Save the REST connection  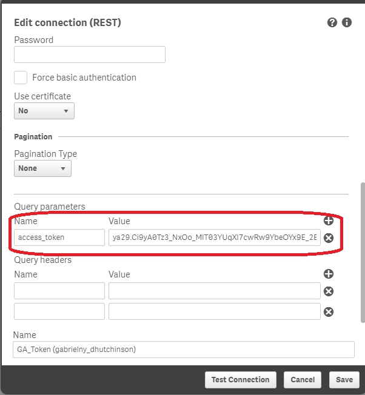pyautogui.click(x=344, y=380)
